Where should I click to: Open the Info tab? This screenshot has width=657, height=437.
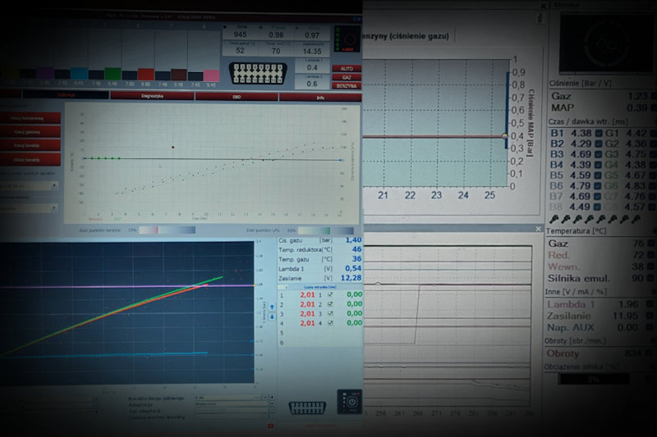point(320,98)
